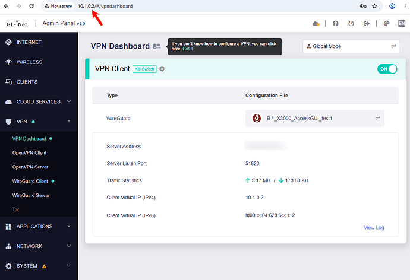This screenshot has width=410, height=280.
Task: Click upload traffic value 3.17 MB
Action: pos(261,180)
